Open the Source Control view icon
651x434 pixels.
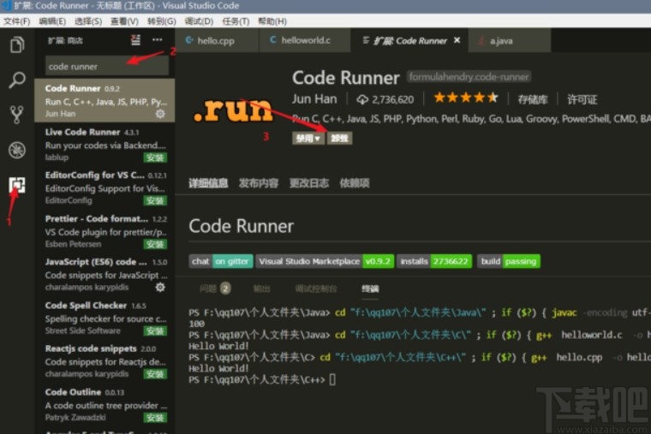[x=16, y=115]
